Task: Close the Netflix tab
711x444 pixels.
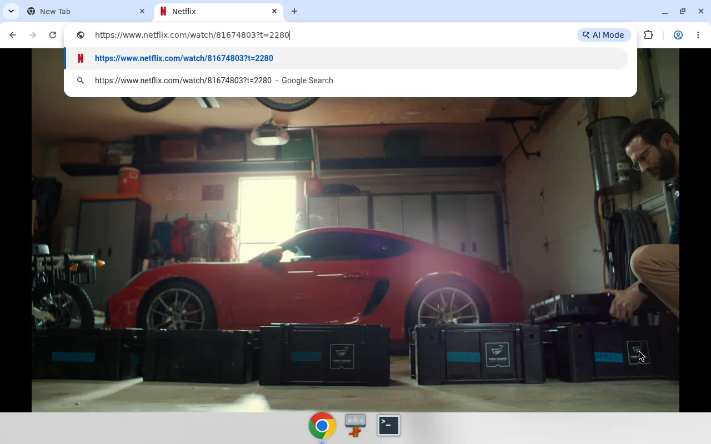Action: pos(274,11)
